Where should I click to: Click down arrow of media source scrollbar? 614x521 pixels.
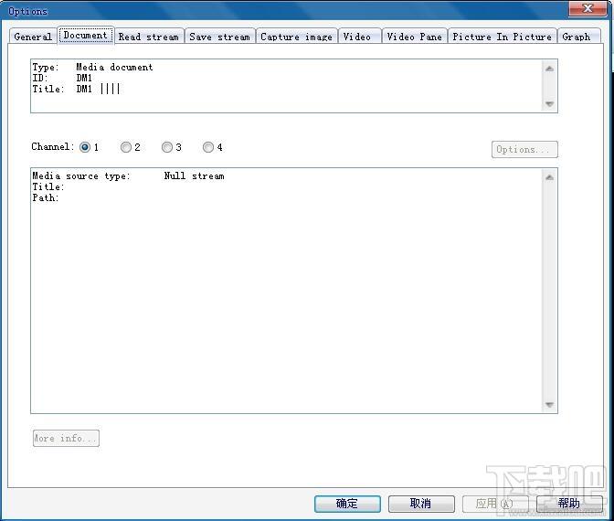coord(549,405)
